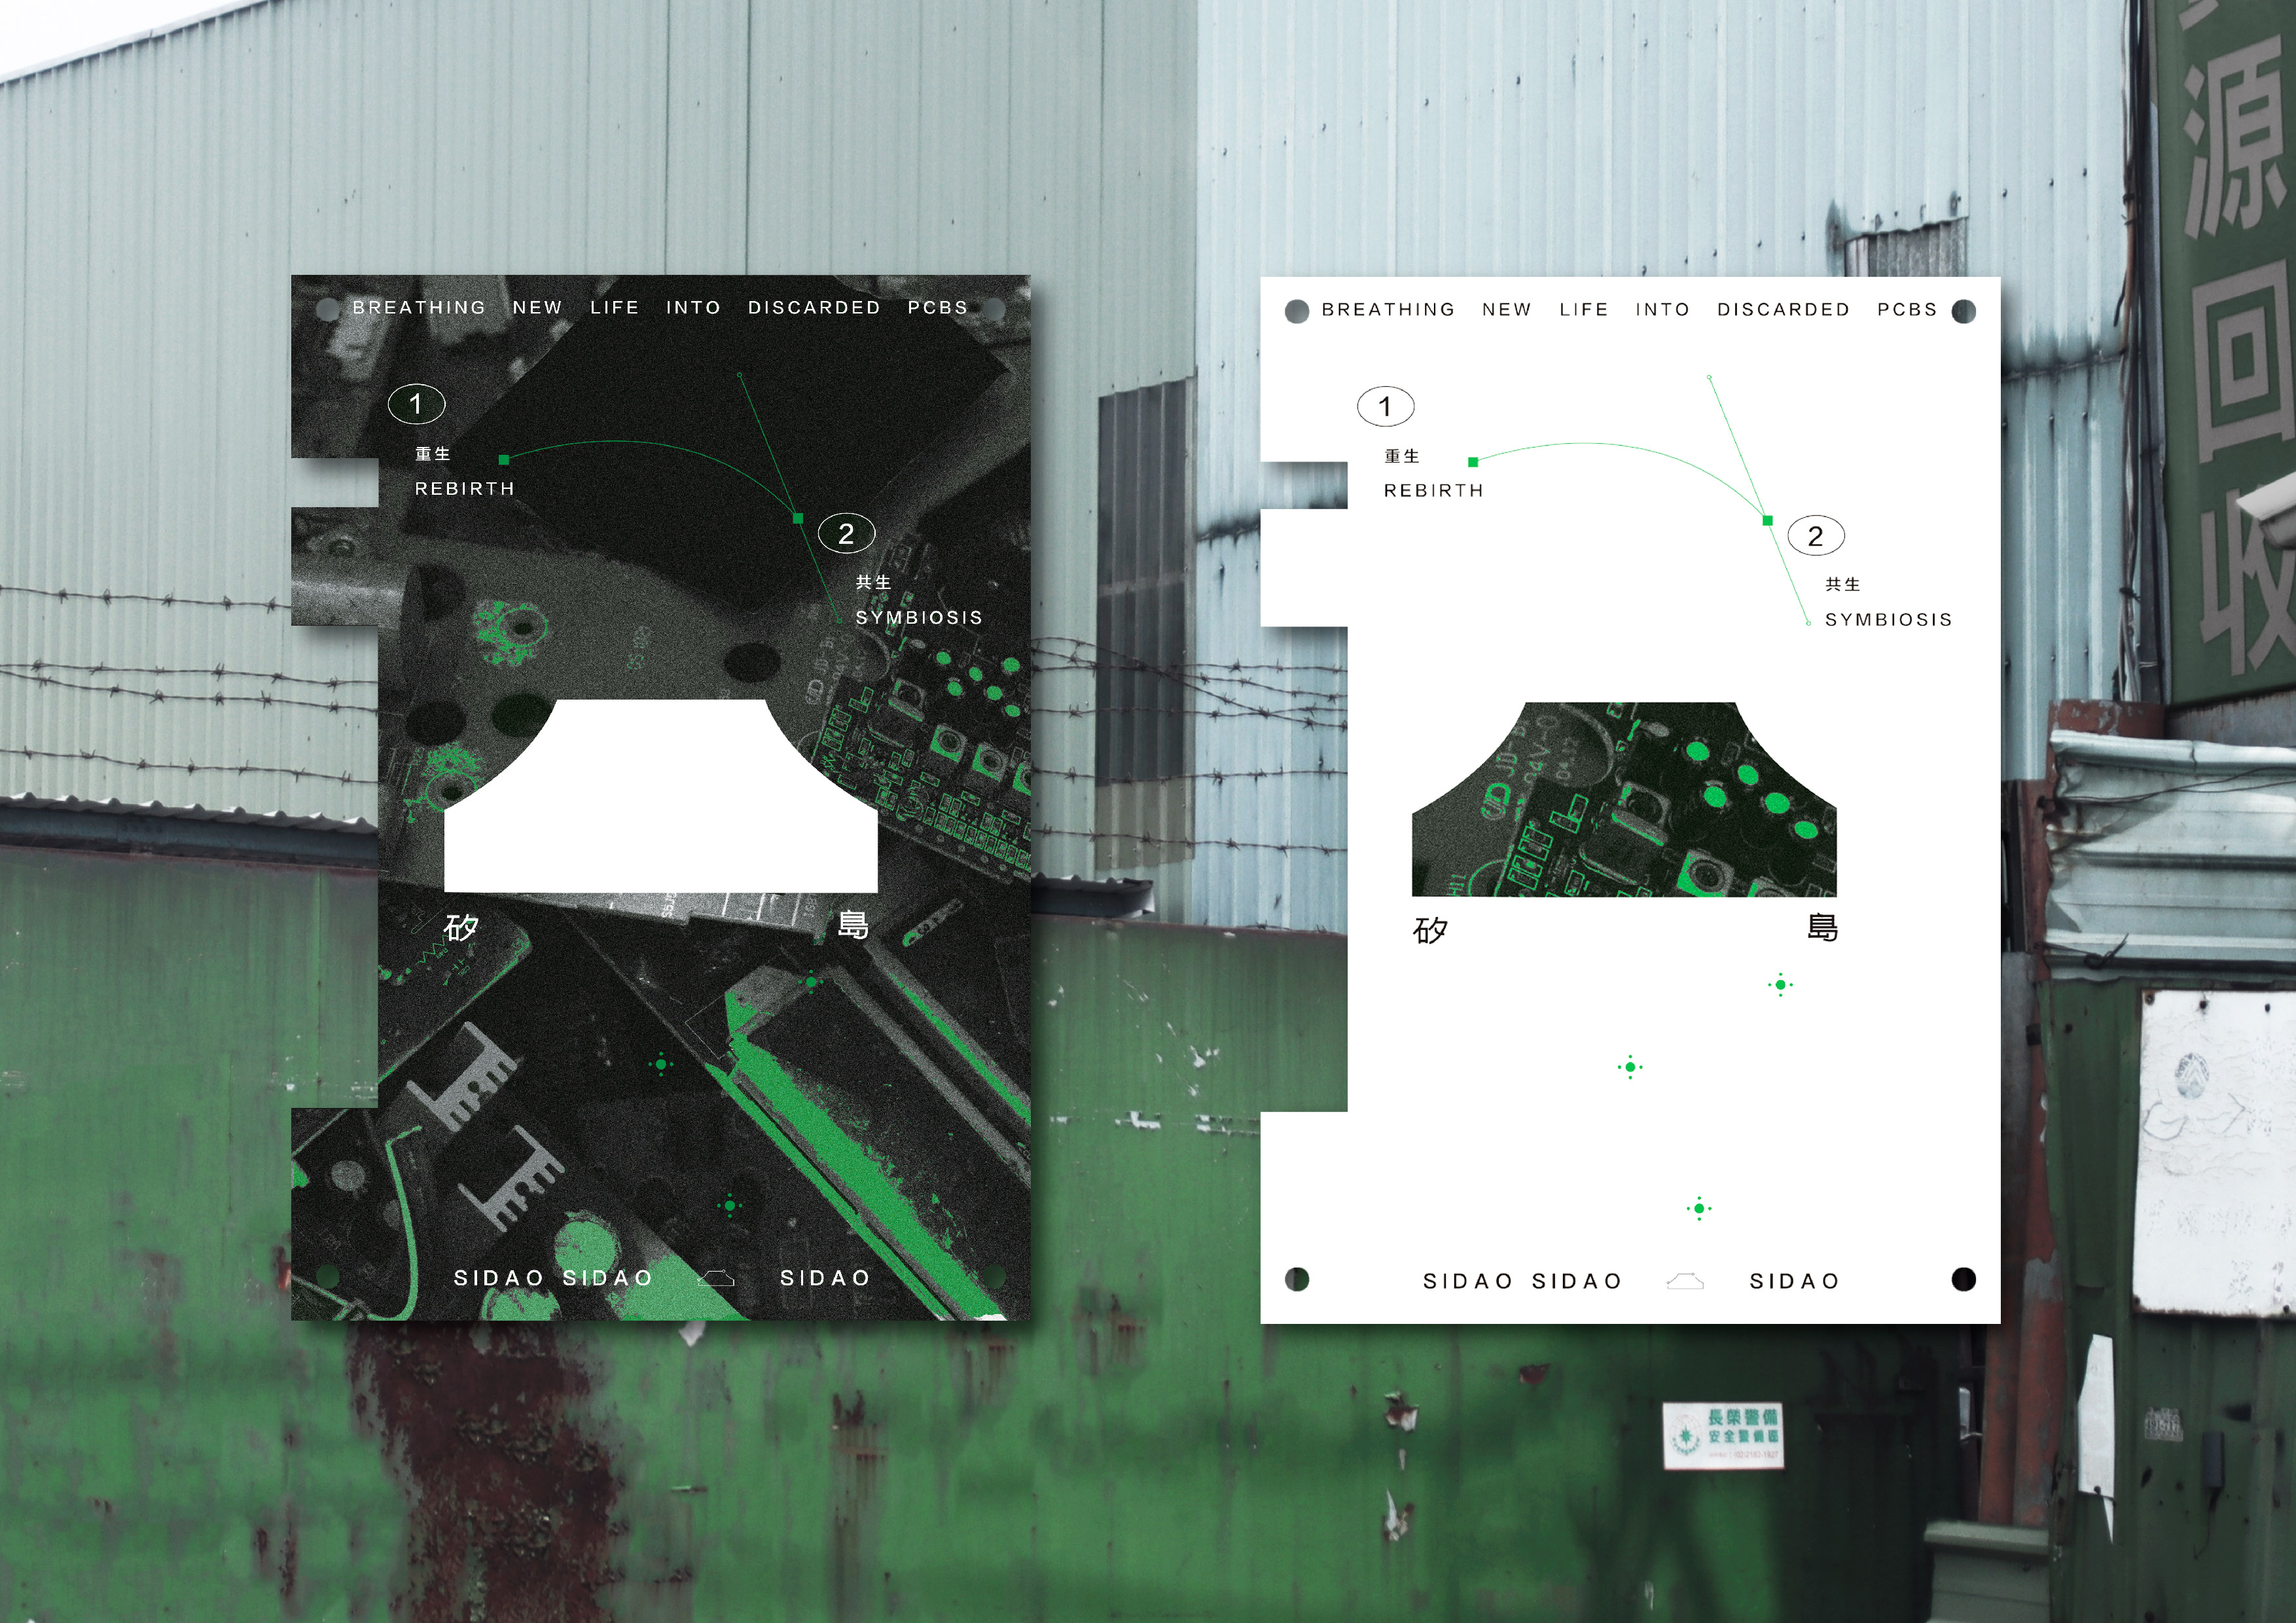Click the word BREATHING on the white poster
The image size is (2296, 1623).
click(x=1388, y=310)
